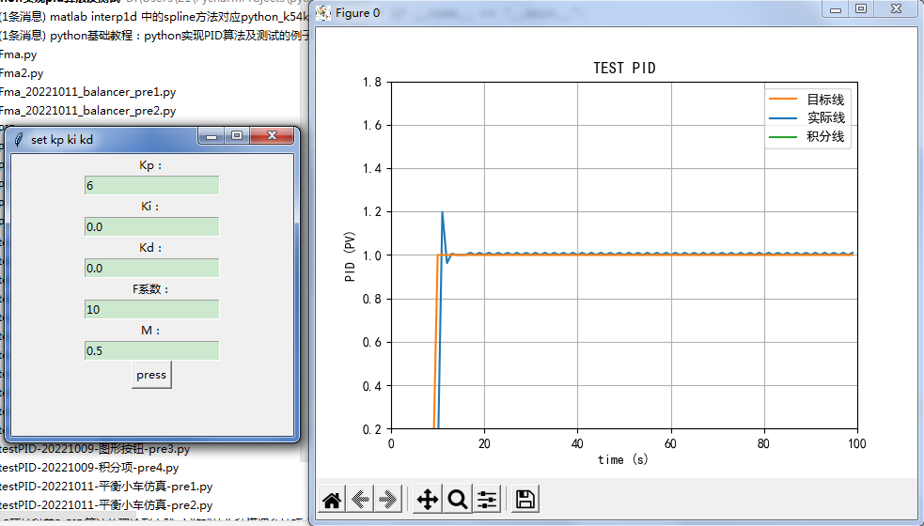Open Fma_20221011_balancer_pre1.py file

87,92
